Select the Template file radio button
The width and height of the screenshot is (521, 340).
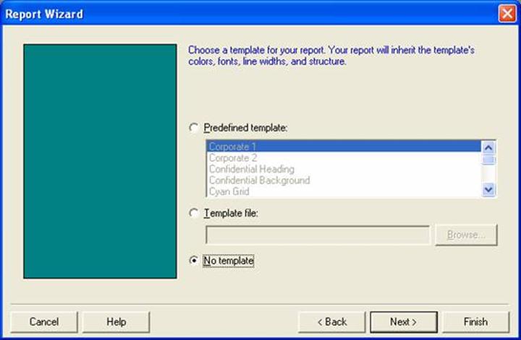tap(194, 213)
